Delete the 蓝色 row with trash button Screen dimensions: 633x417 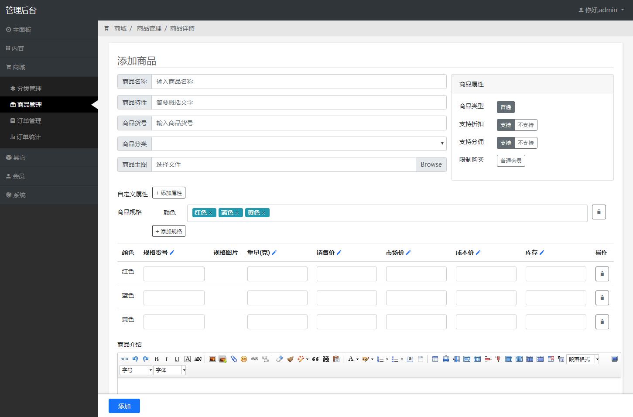(602, 298)
